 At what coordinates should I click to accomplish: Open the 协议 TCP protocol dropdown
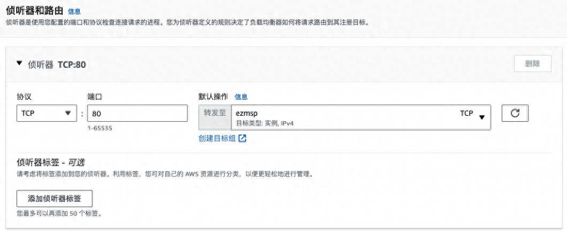tap(47, 113)
